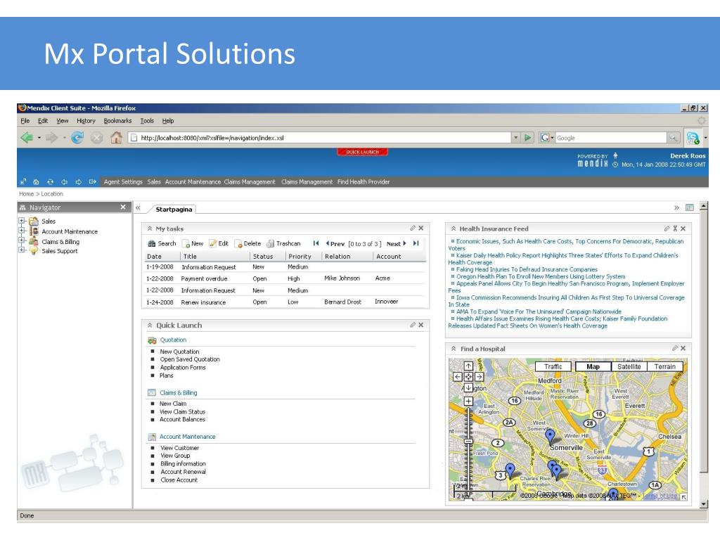
Task: Open the address bar history dropdown
Action: click(x=516, y=137)
